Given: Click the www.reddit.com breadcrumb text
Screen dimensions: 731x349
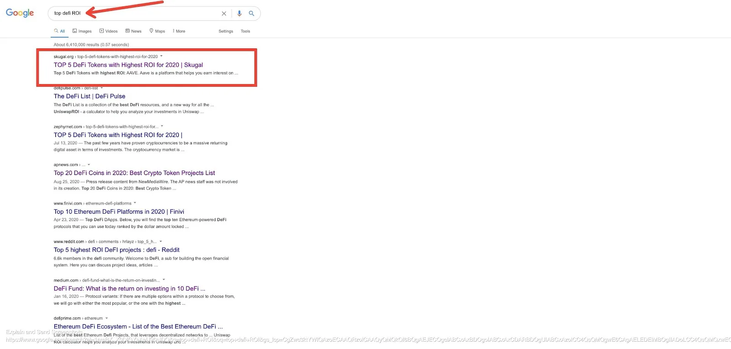Looking at the screenshot, I should [x=105, y=242].
